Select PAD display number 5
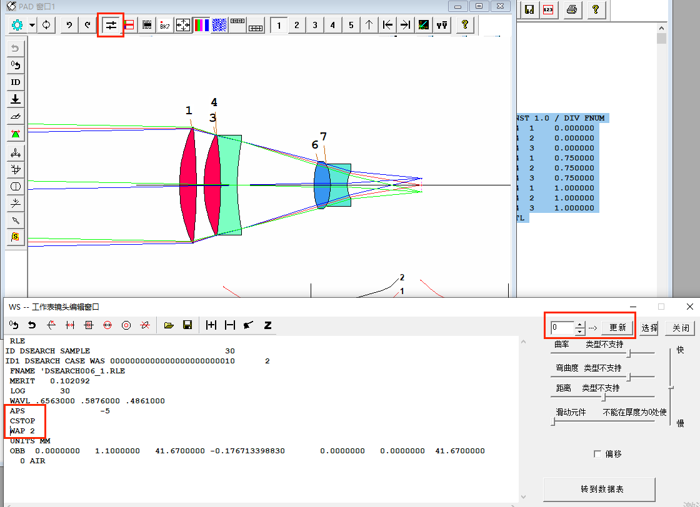The width and height of the screenshot is (700, 507). [351, 25]
